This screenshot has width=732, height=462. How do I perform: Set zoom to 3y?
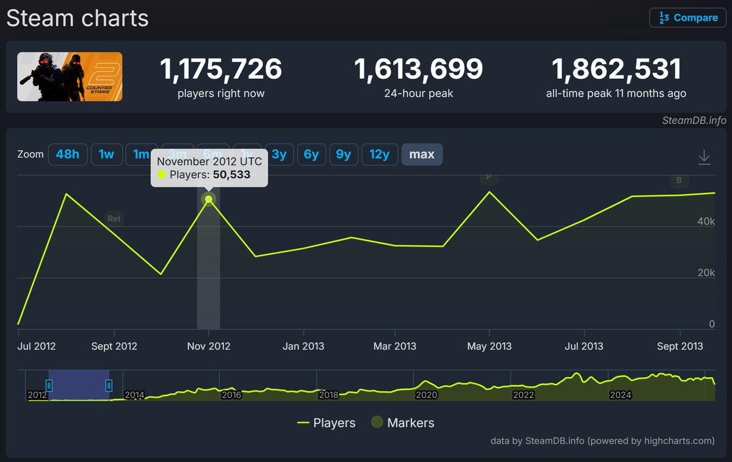279,154
